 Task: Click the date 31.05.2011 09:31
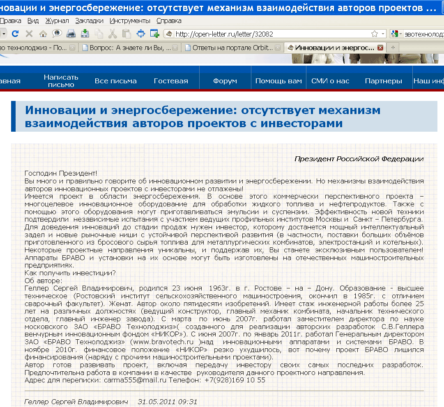(167, 402)
